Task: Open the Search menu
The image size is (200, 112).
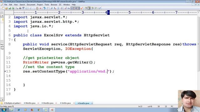Action: 22,5
